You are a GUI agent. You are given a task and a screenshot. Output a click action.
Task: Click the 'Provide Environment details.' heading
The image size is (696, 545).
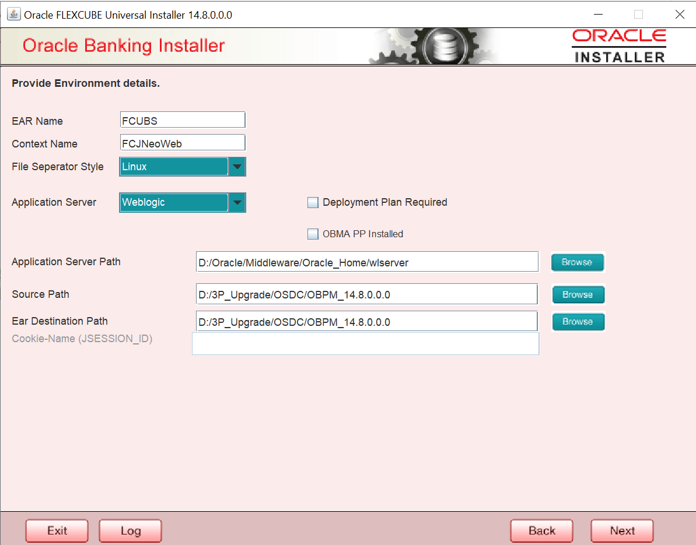[86, 83]
